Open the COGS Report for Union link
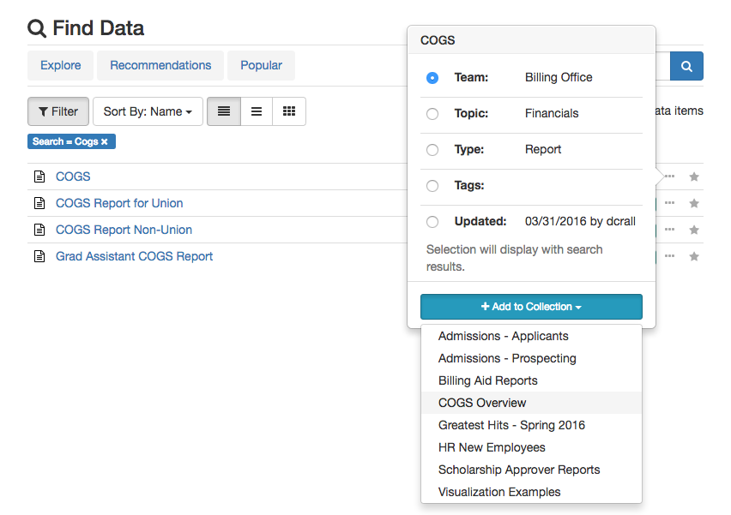Viewport: 731px width, 515px height. [x=119, y=203]
